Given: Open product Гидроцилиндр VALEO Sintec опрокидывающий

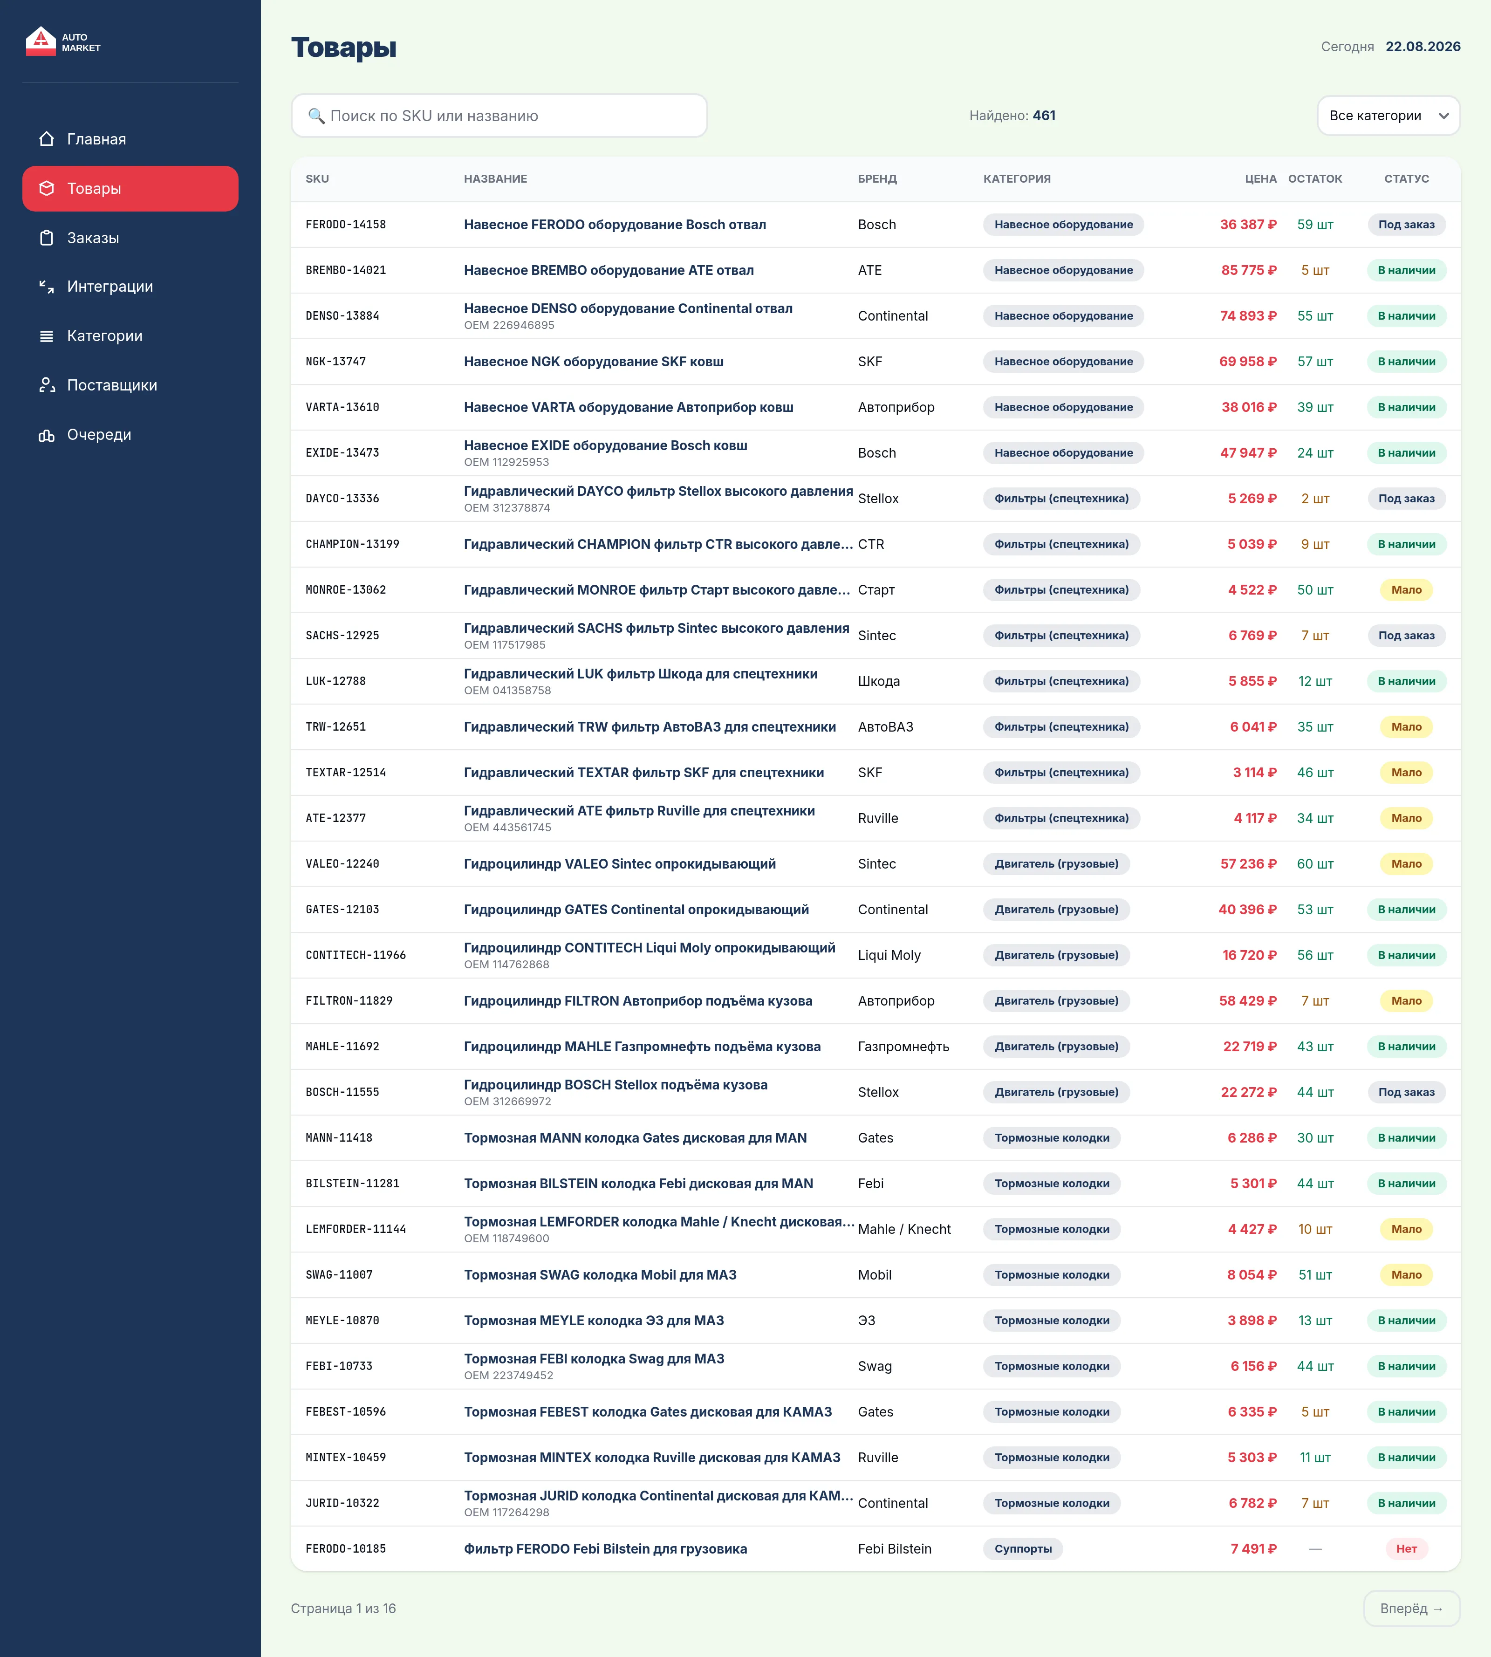Looking at the screenshot, I should click(x=619, y=864).
